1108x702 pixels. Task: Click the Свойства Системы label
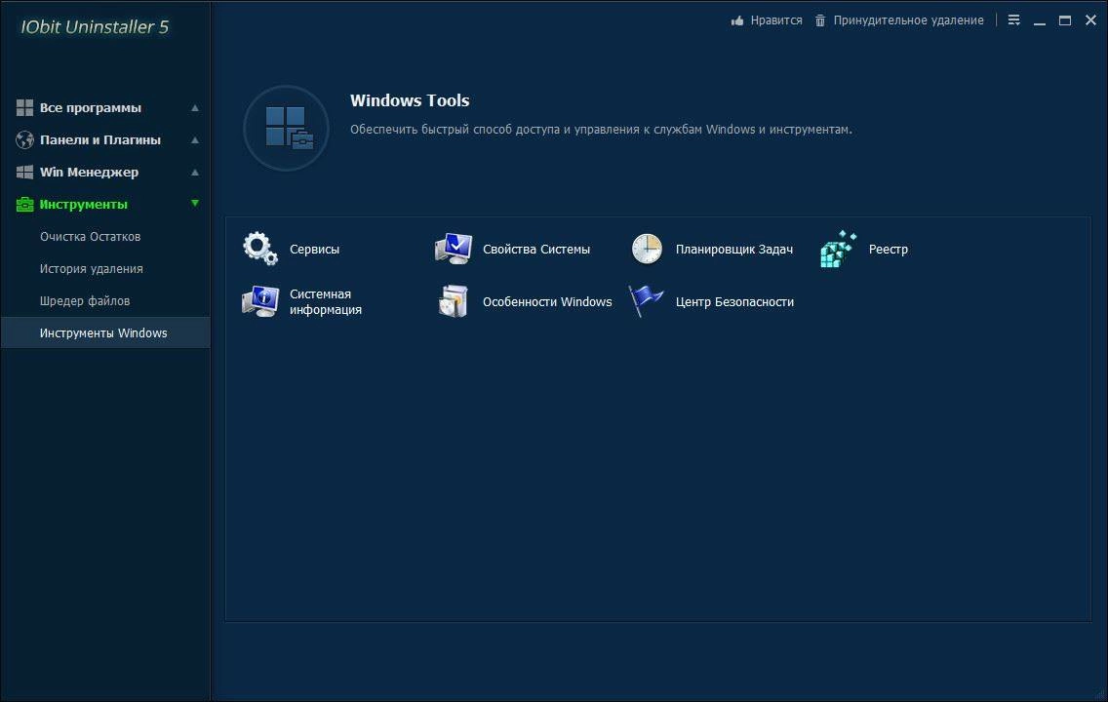coord(536,250)
